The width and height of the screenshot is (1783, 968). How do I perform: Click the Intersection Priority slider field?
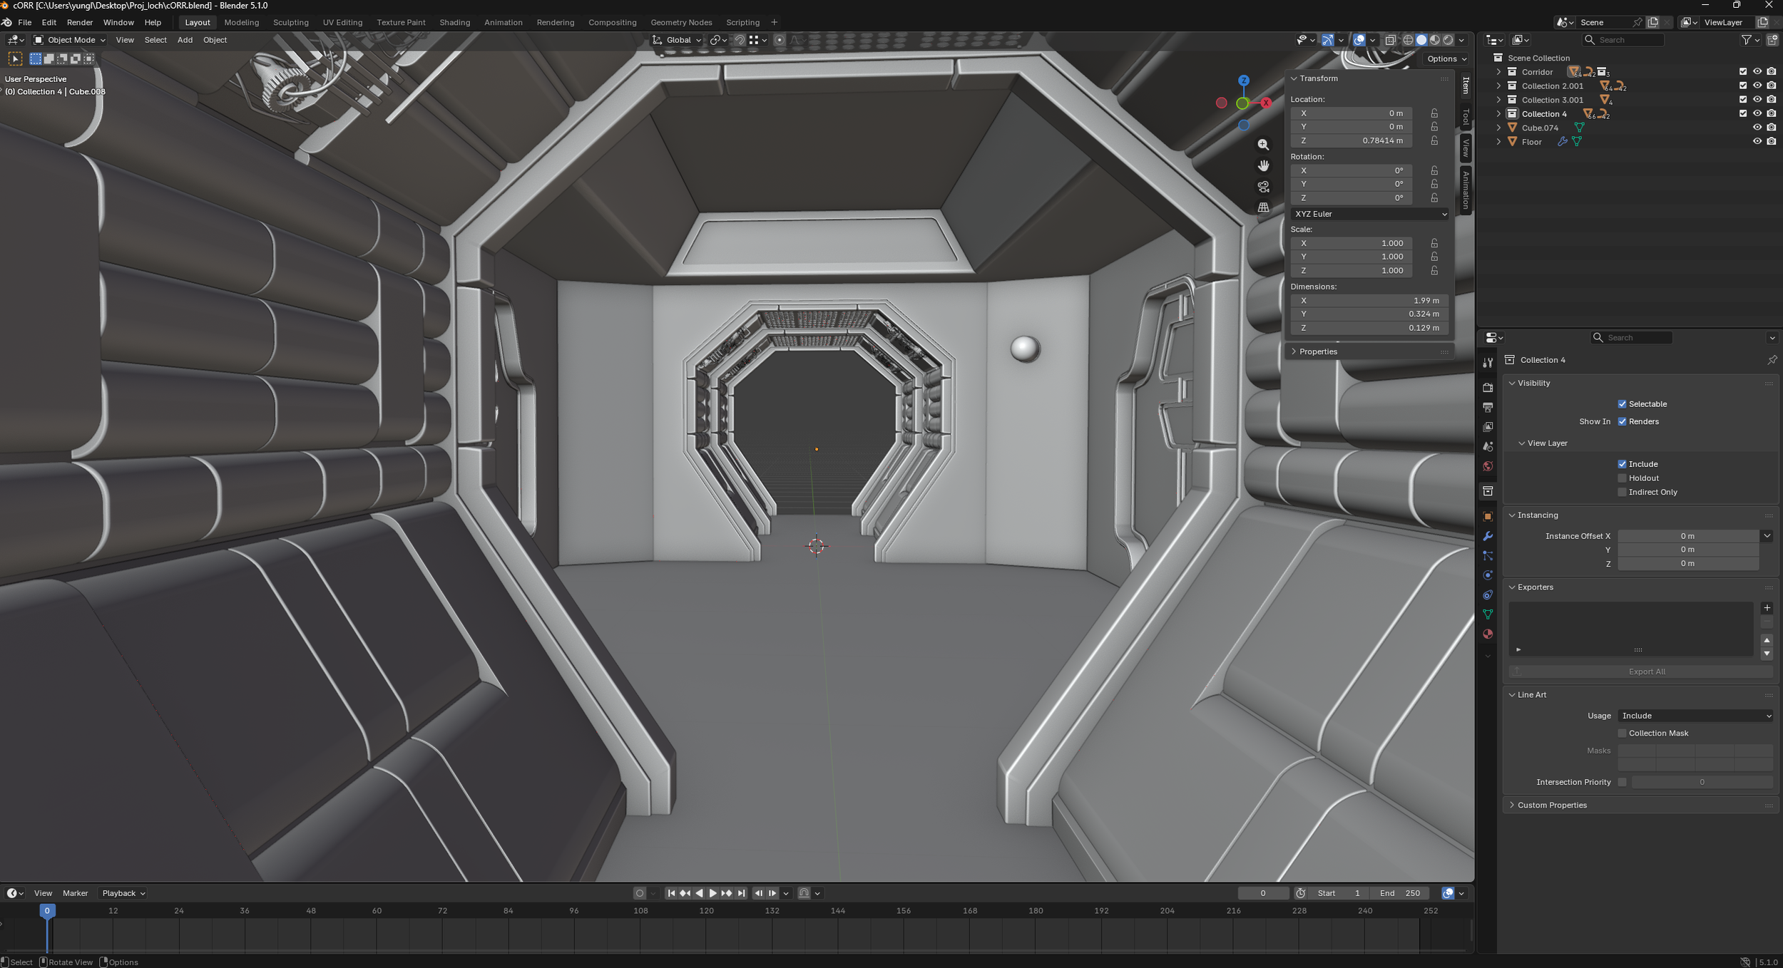(1701, 782)
